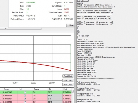Image resolution: width=138 pixels, height=103 pixels.
Task: Click the stats Reset button beside Avg Profit/bet
Action: pyautogui.click(x=70, y=25)
